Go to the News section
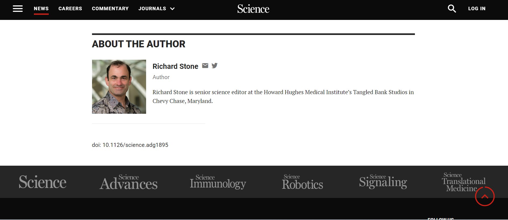Viewport: 508px width, 220px height. (x=41, y=9)
